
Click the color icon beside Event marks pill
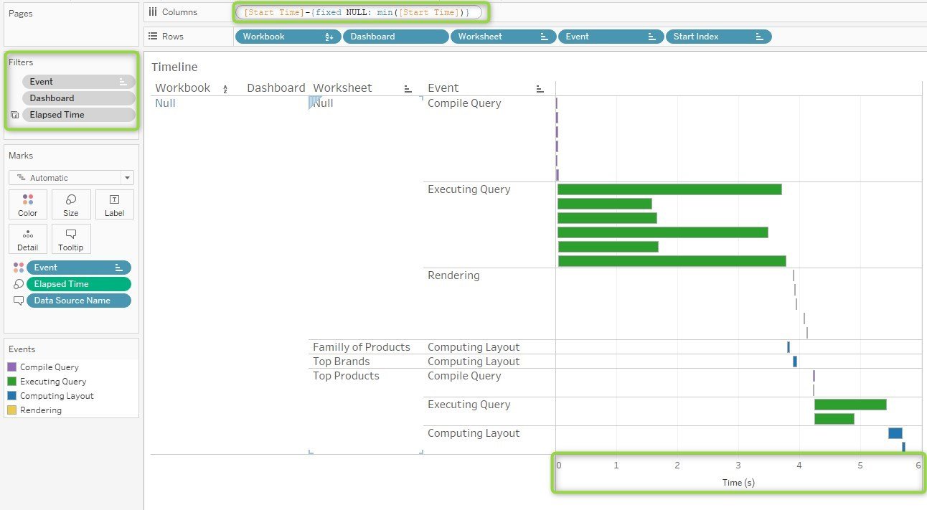coord(18,268)
